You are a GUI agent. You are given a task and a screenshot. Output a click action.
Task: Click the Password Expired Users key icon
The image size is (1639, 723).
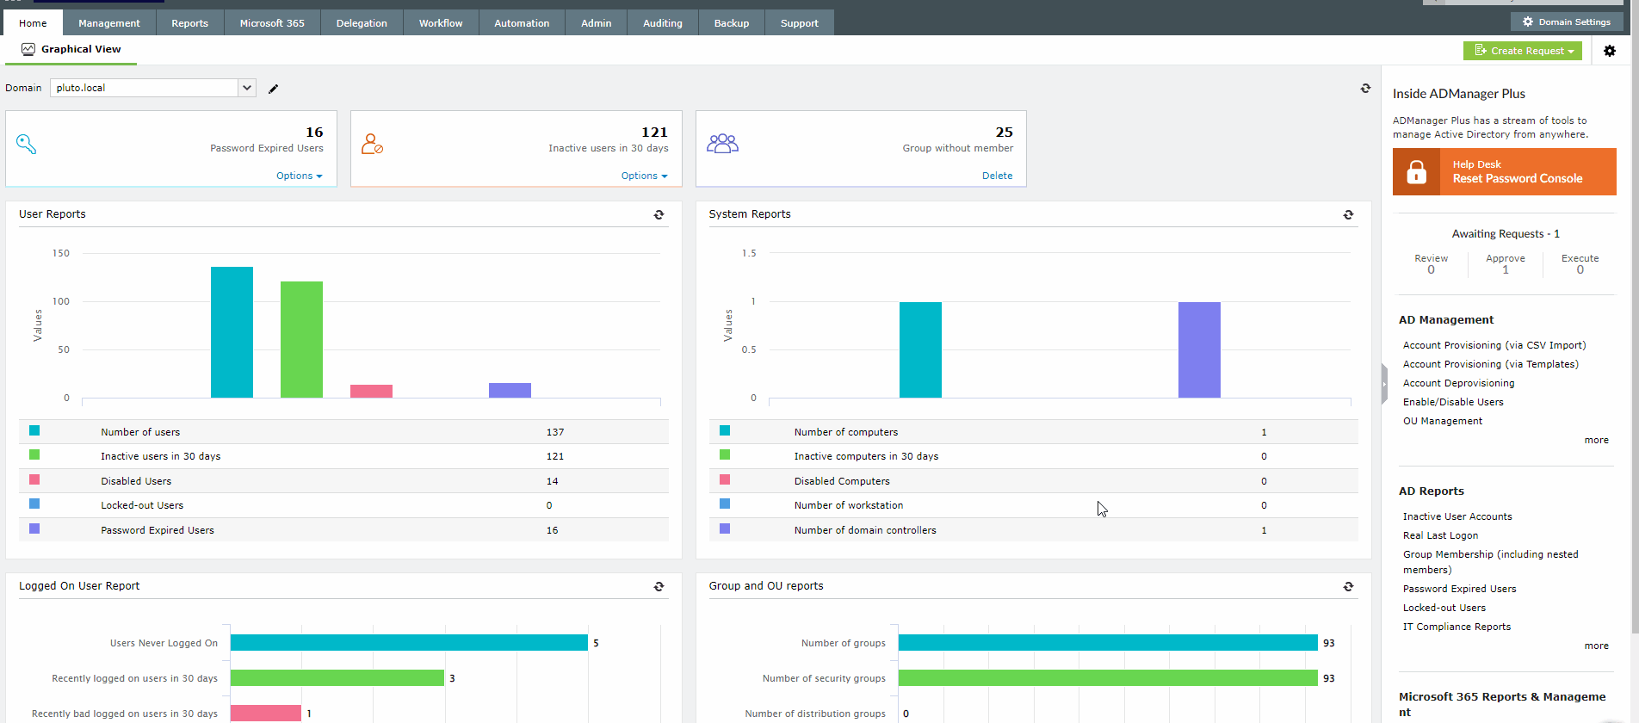click(x=27, y=145)
